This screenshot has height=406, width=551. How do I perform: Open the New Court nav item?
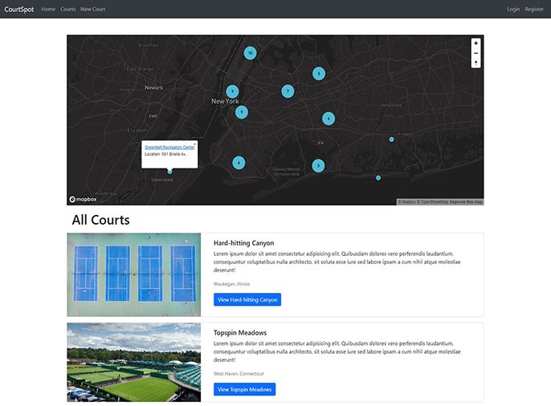point(93,9)
